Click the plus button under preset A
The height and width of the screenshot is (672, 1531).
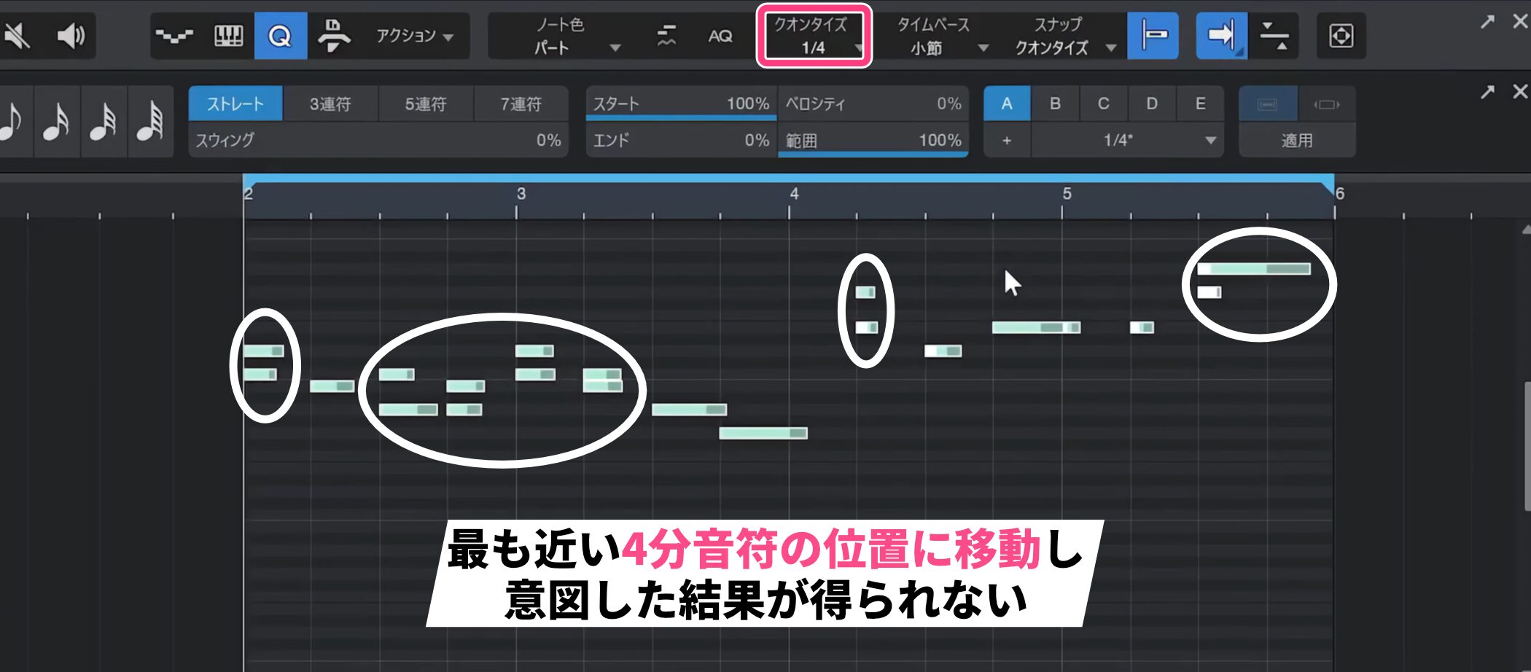(x=1007, y=140)
